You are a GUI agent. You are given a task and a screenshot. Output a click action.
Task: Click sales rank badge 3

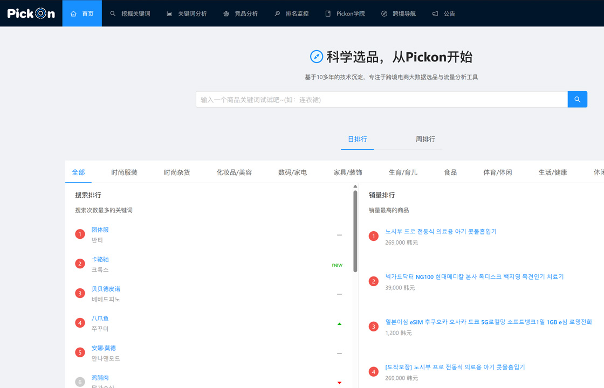374,327
